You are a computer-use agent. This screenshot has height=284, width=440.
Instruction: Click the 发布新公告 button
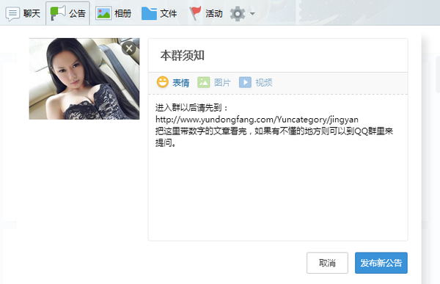(x=381, y=263)
